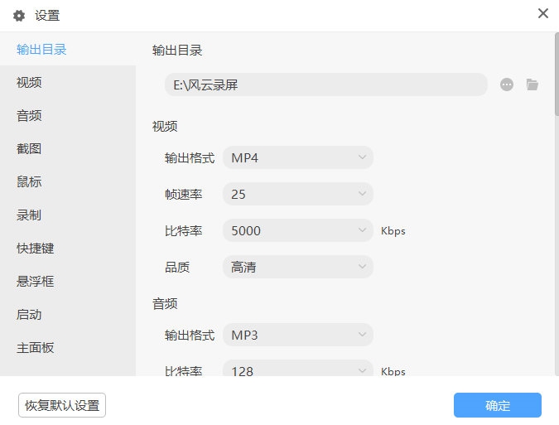
Task: Click the 恢复默认设置 button
Action: [62, 406]
